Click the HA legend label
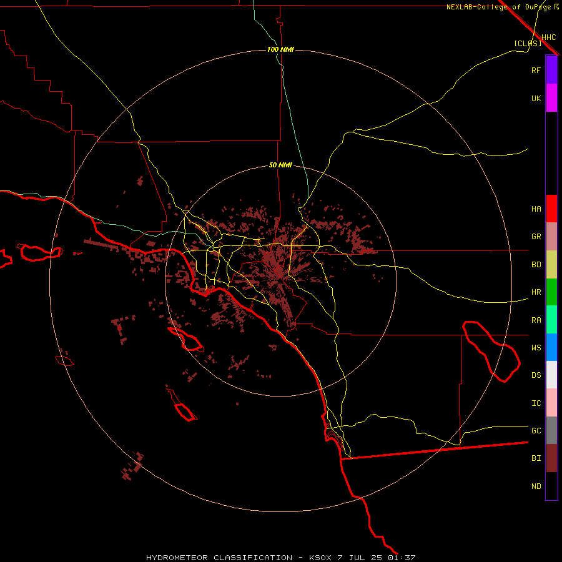 [x=536, y=209]
